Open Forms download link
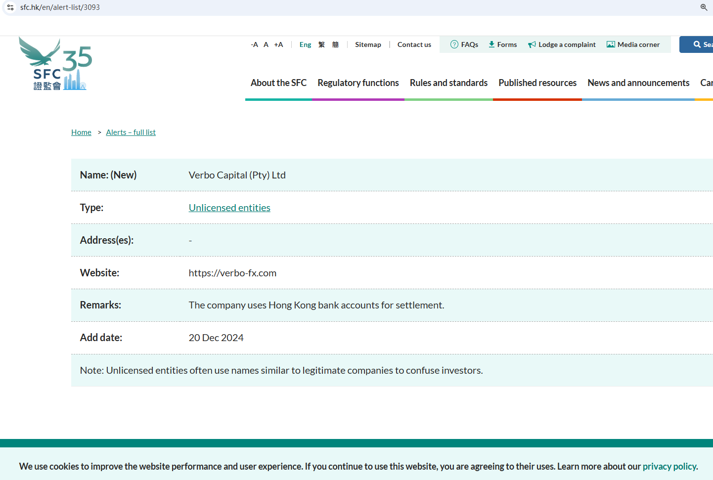This screenshot has height=480, width=713. coord(502,44)
